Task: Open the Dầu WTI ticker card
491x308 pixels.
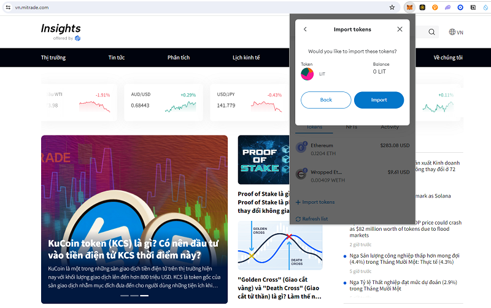Action: pyautogui.click(x=79, y=102)
